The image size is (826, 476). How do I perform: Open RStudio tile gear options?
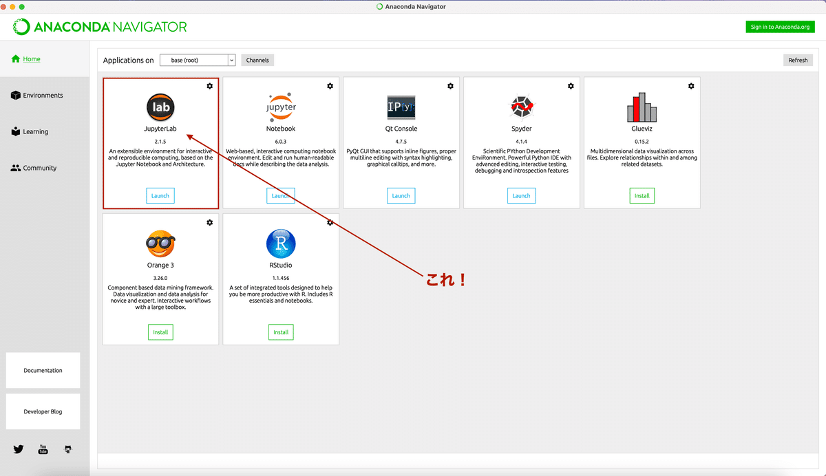pyautogui.click(x=330, y=222)
